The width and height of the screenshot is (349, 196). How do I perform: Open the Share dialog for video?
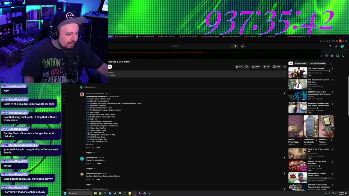[x=256, y=66]
